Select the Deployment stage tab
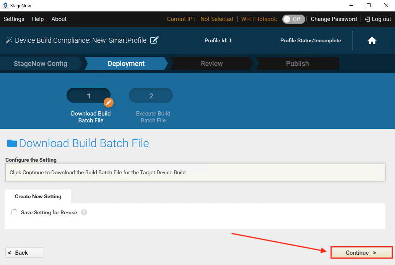395x265 pixels. pyautogui.click(x=126, y=64)
